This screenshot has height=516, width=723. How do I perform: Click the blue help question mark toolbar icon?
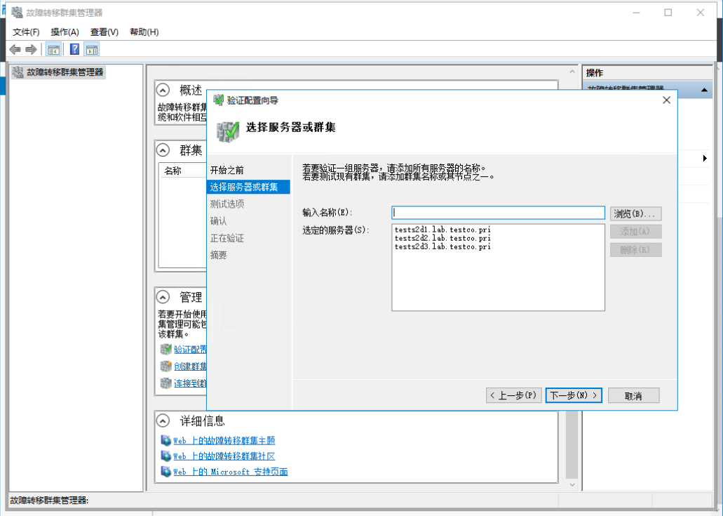click(x=74, y=48)
